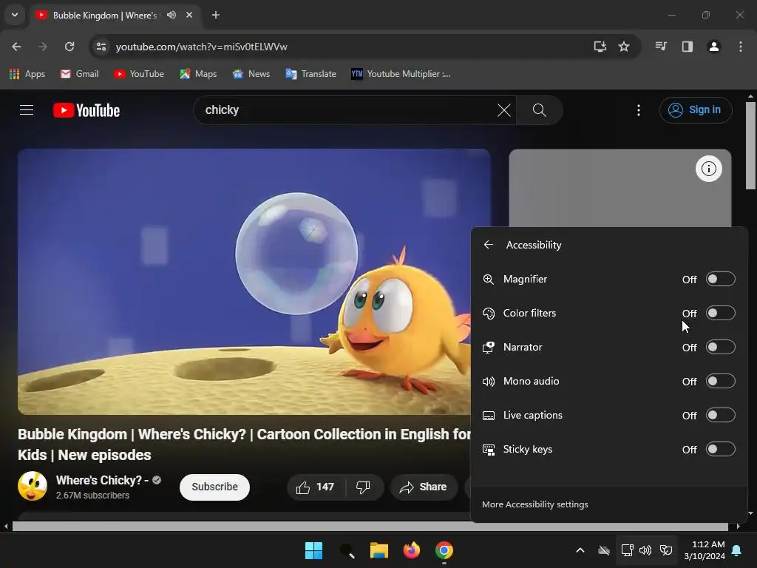Click the Sign in button
757x568 pixels.
696,110
